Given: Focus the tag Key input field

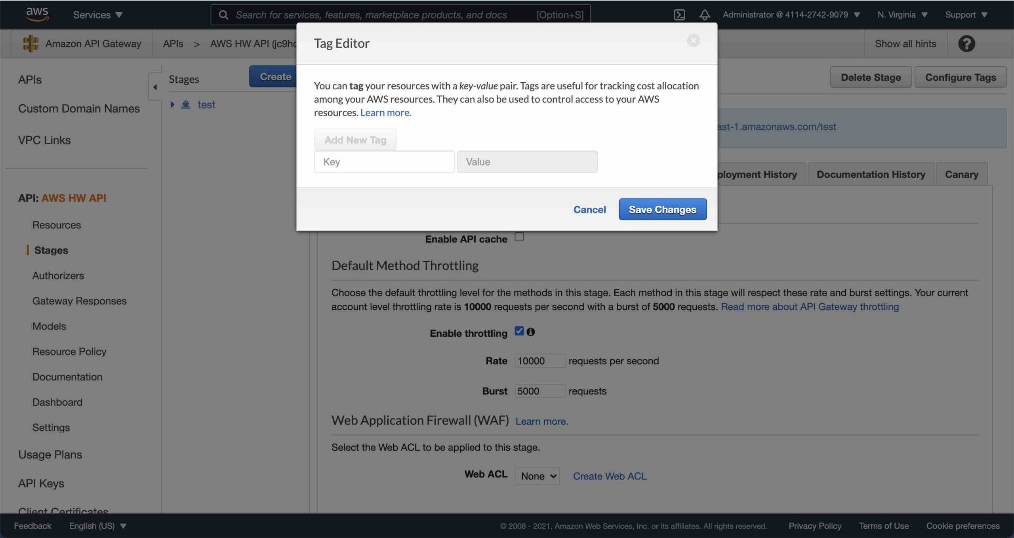Looking at the screenshot, I should click(x=384, y=161).
